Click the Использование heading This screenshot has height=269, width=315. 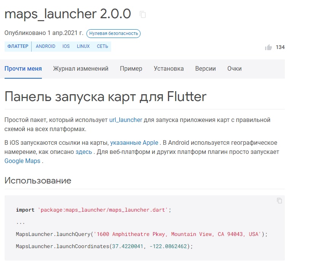pos(38,180)
